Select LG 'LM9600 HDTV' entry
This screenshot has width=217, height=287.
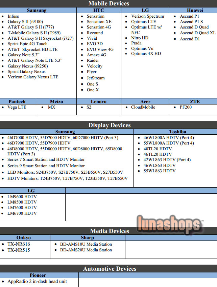[22, 197]
